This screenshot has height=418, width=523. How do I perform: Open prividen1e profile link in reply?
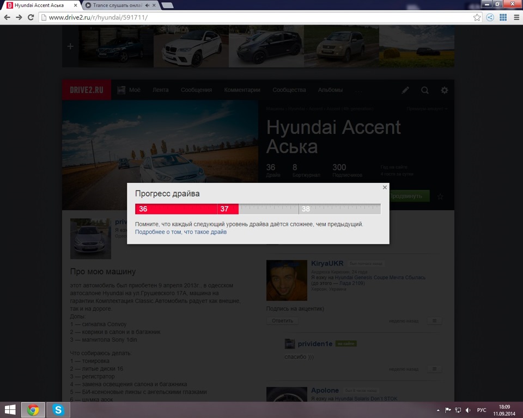tap(315, 343)
